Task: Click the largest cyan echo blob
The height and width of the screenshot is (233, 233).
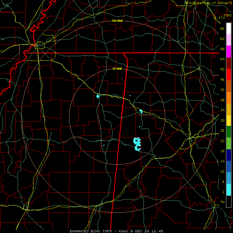Action: 137,144
